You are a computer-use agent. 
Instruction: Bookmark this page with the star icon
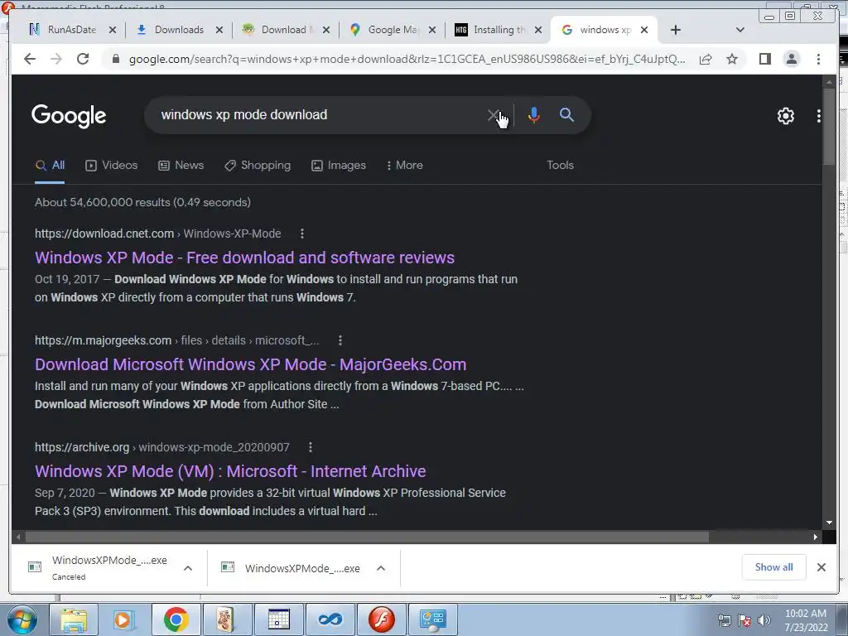(x=732, y=59)
